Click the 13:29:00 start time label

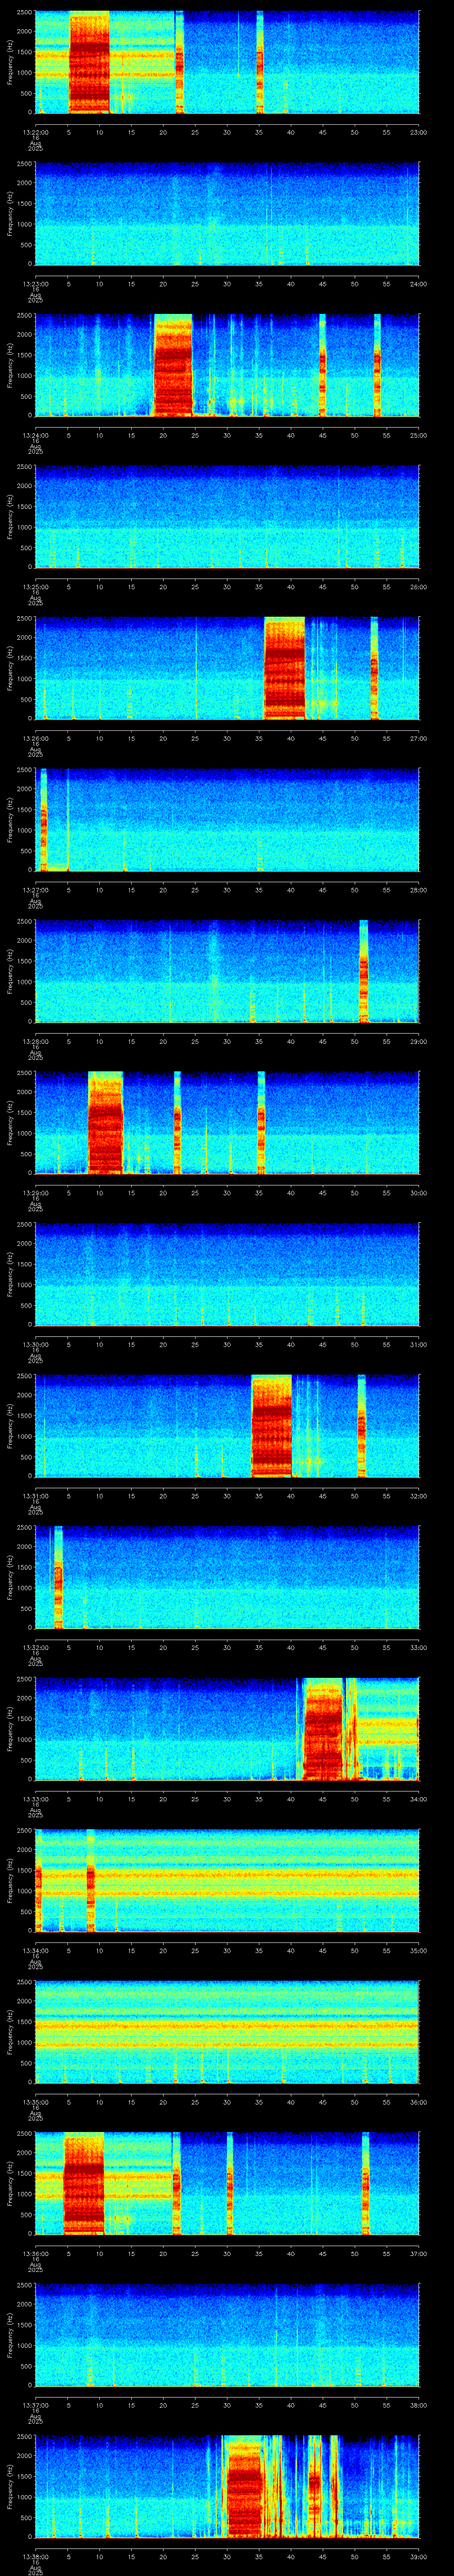pyautogui.click(x=35, y=1192)
